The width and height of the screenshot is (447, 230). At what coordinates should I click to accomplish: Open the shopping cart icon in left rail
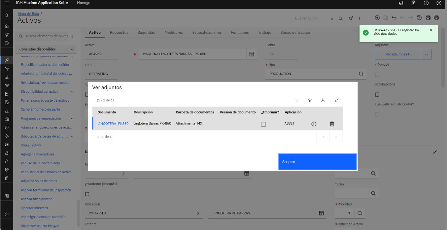(x=7, y=85)
